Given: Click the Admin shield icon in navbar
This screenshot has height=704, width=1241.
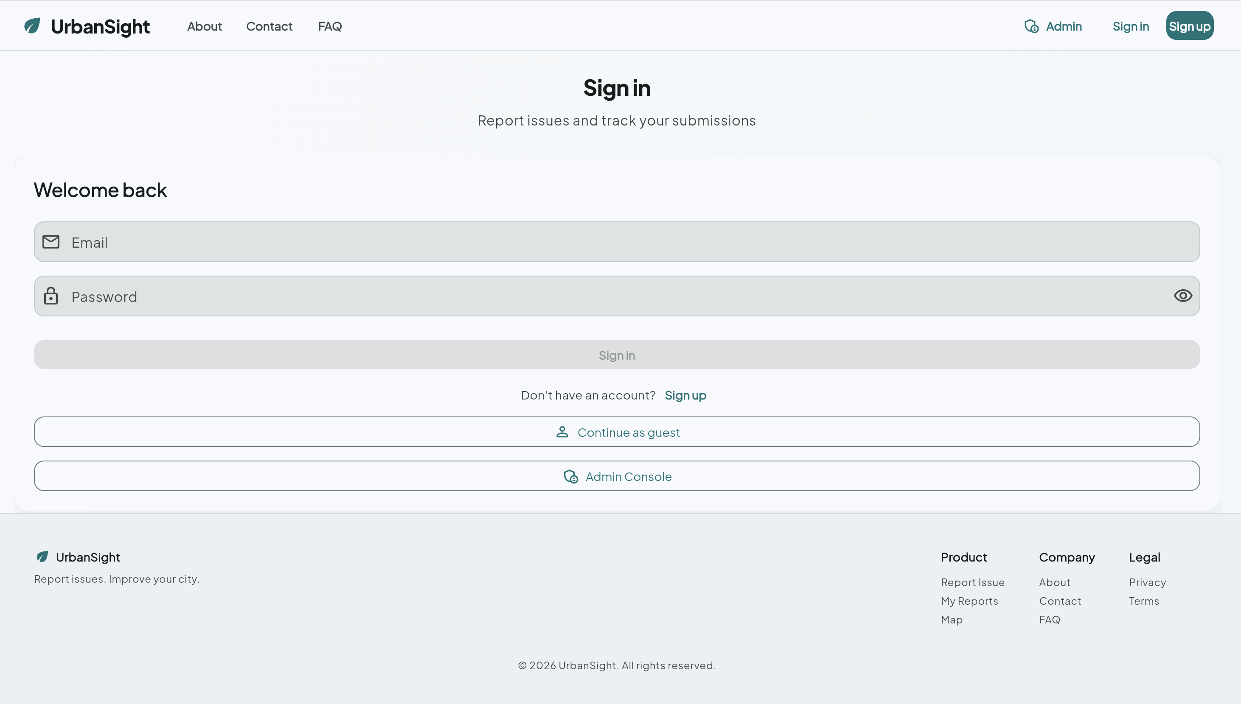Looking at the screenshot, I should pos(1031,26).
